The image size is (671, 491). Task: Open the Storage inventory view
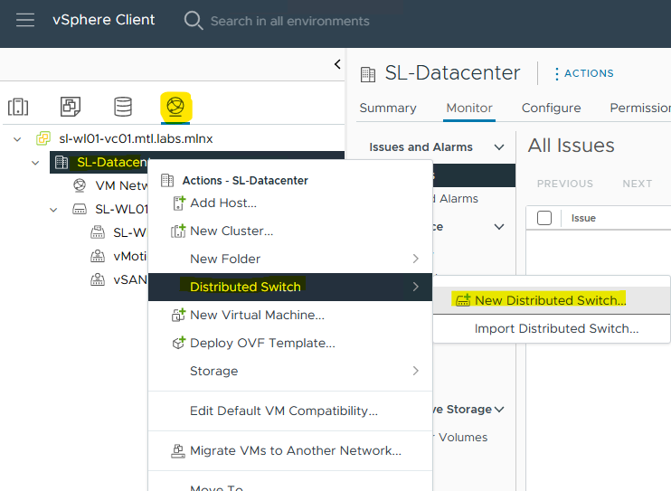[x=123, y=107]
